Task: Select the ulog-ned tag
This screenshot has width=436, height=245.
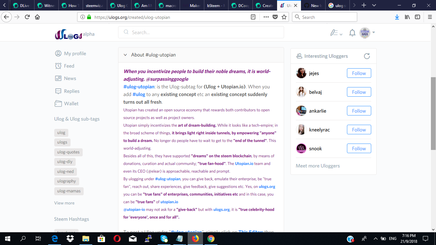Action: click(65, 172)
